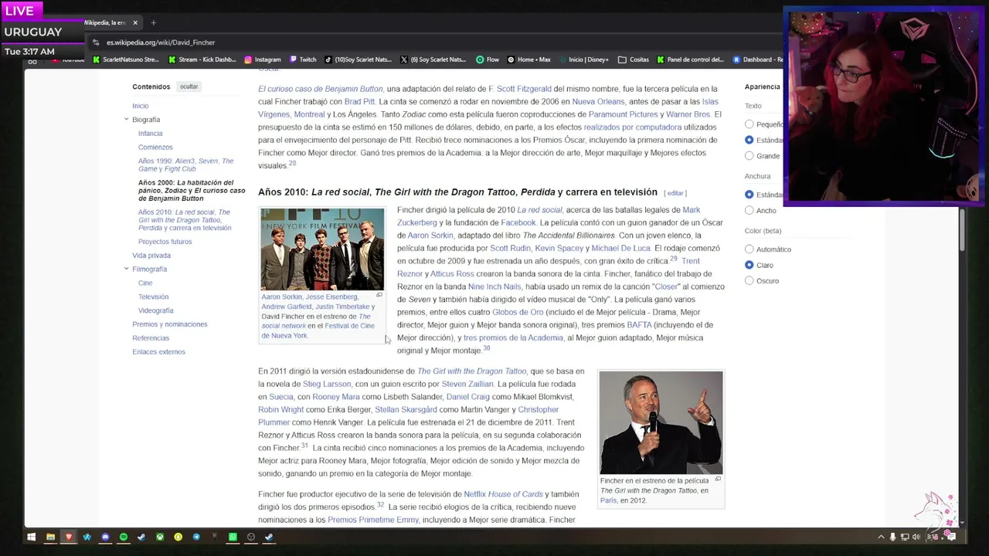
Task: Open the Inicio | Disney+ bookmark
Action: coord(583,59)
